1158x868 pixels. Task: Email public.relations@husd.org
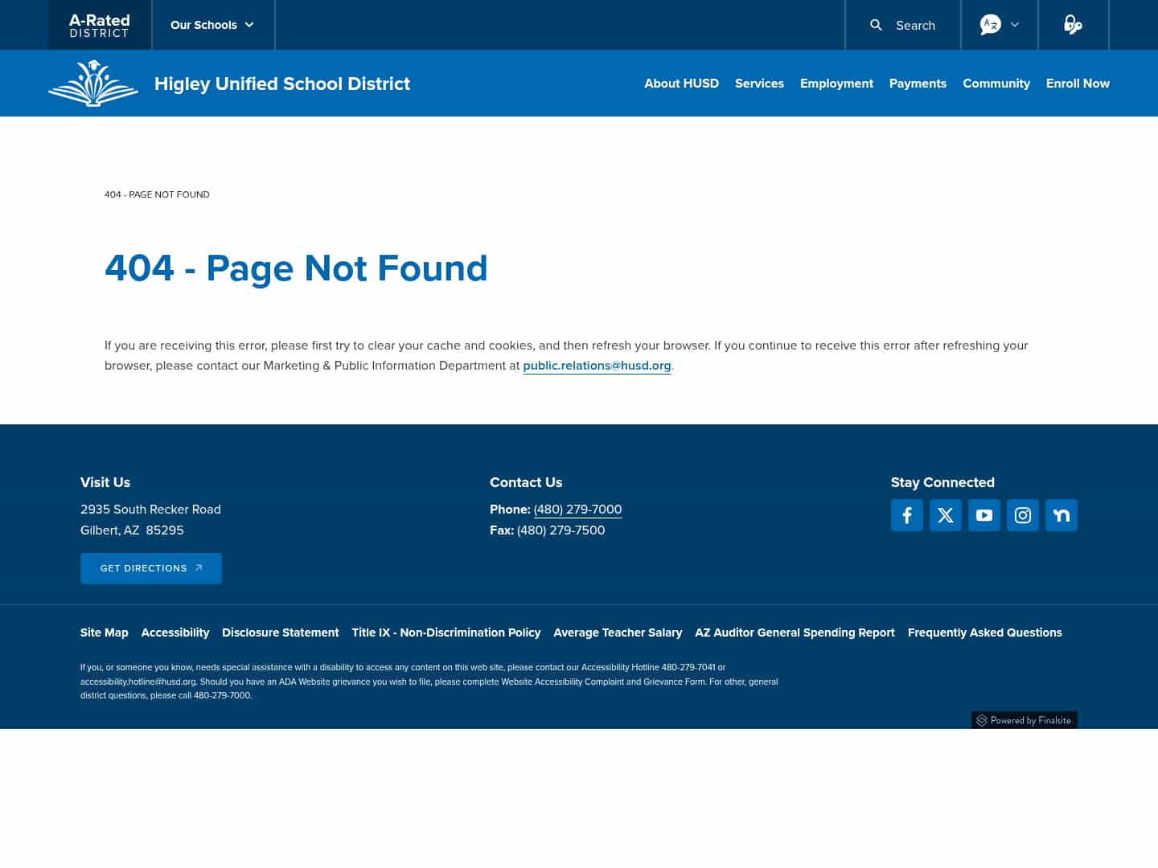click(x=597, y=366)
